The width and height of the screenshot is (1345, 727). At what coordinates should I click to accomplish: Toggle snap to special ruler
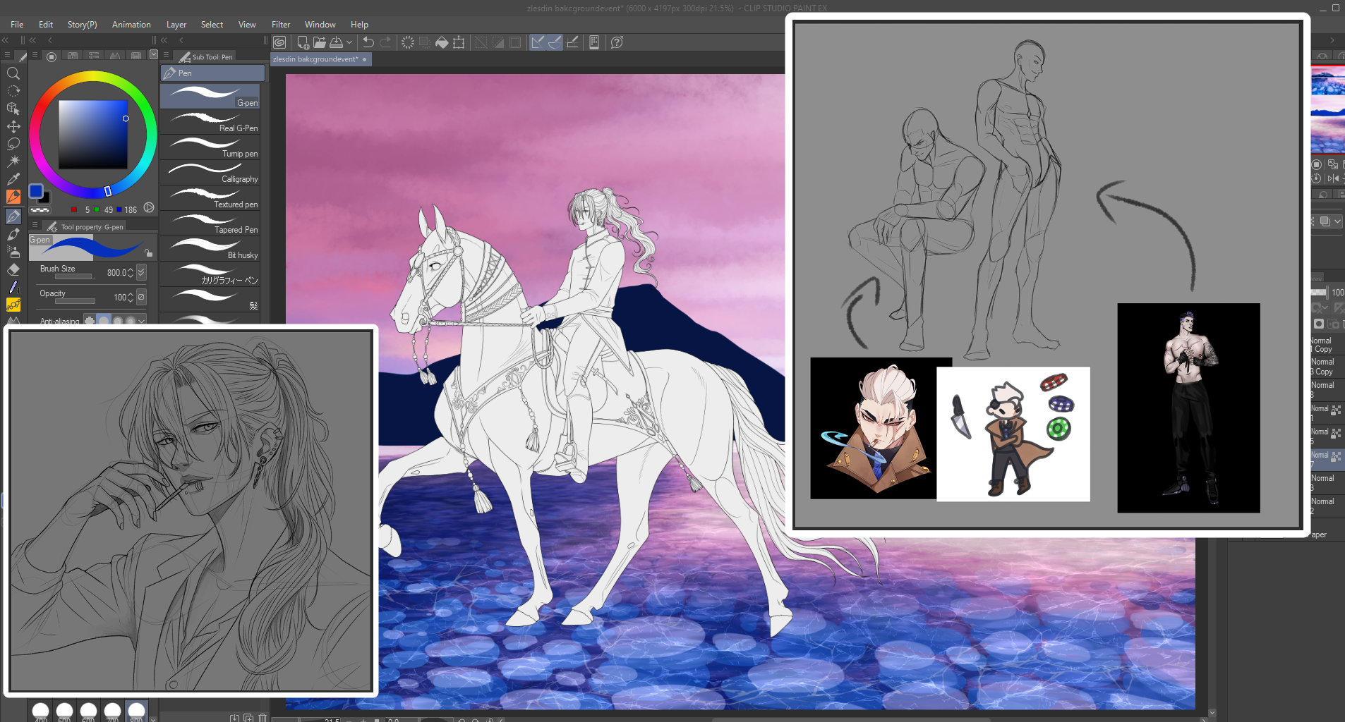[x=555, y=42]
